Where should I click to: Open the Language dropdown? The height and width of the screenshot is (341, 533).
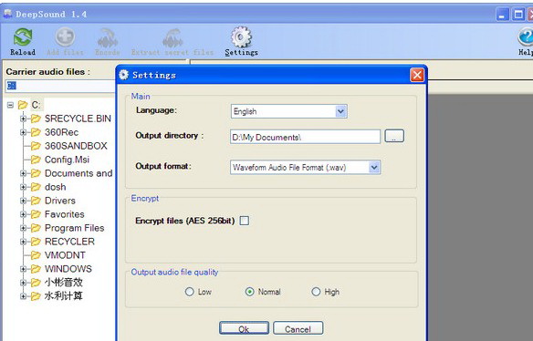click(x=340, y=111)
